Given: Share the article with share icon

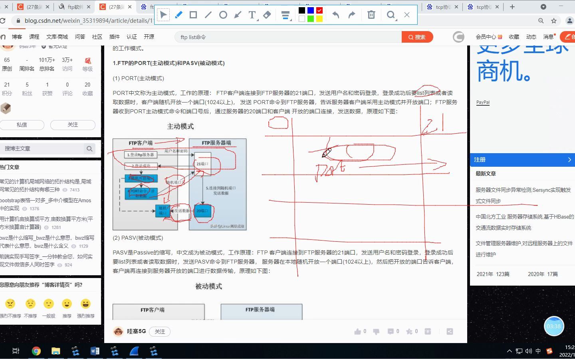Looking at the screenshot, I should pos(450,331).
